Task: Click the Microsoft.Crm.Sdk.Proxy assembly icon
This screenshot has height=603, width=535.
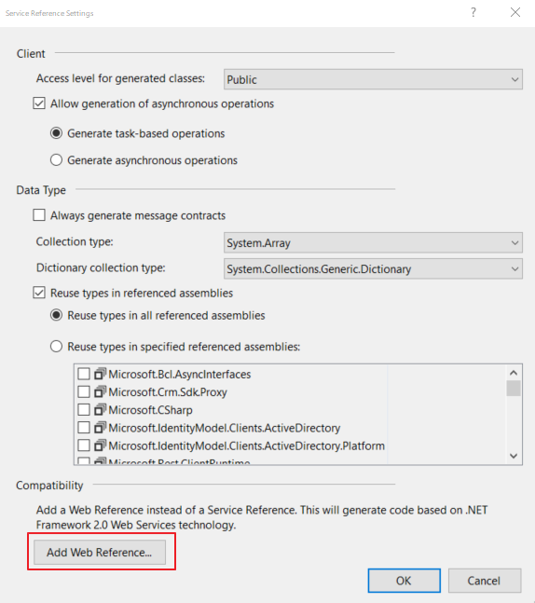Action: coord(101,391)
